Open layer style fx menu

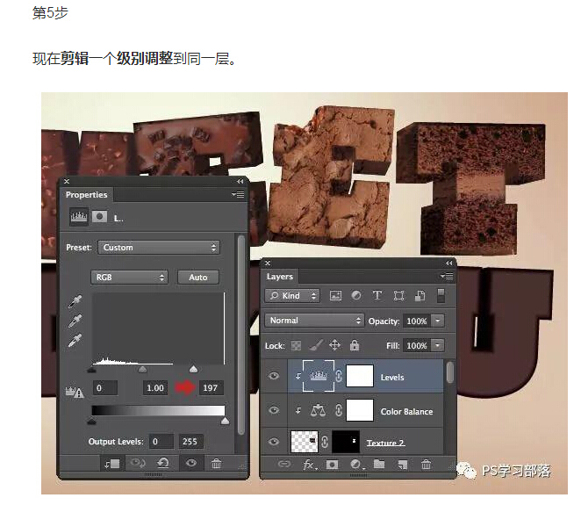[x=310, y=465]
